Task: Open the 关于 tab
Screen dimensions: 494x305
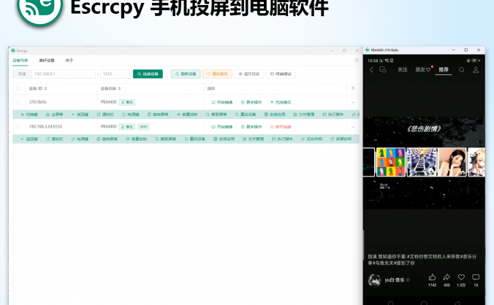Action: click(x=69, y=61)
